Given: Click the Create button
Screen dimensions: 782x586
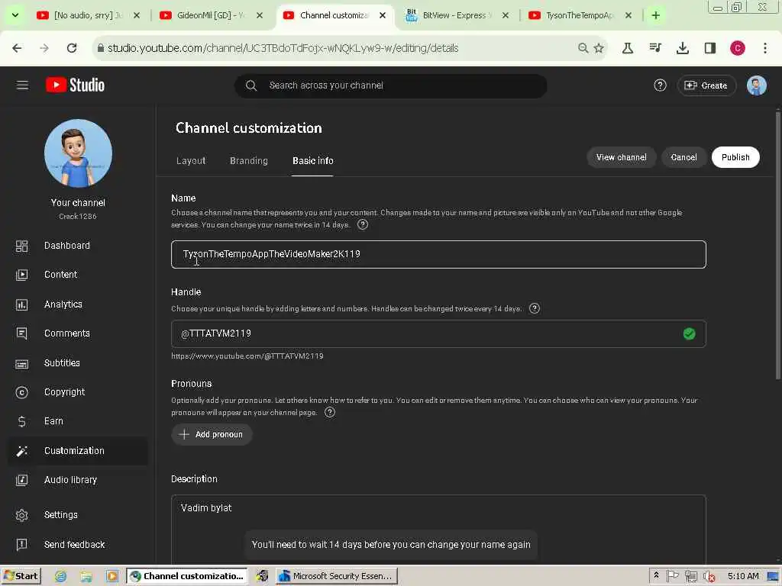Looking at the screenshot, I should point(706,85).
